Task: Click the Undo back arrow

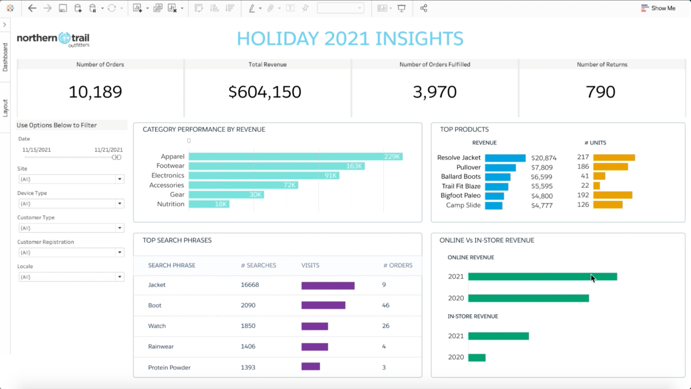Action: point(32,8)
